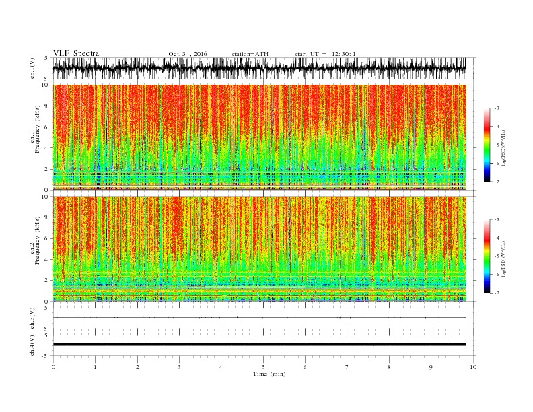Click the "4" kHz tick on ch.2 spectrogram
The width and height of the screenshot is (533, 412).
tap(47, 260)
